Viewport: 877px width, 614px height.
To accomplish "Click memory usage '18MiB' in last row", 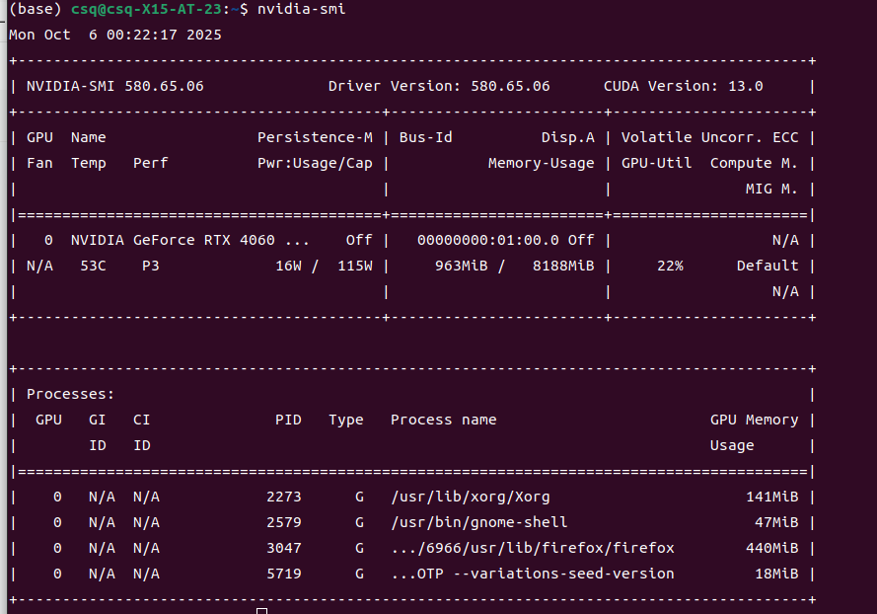I will [776, 574].
